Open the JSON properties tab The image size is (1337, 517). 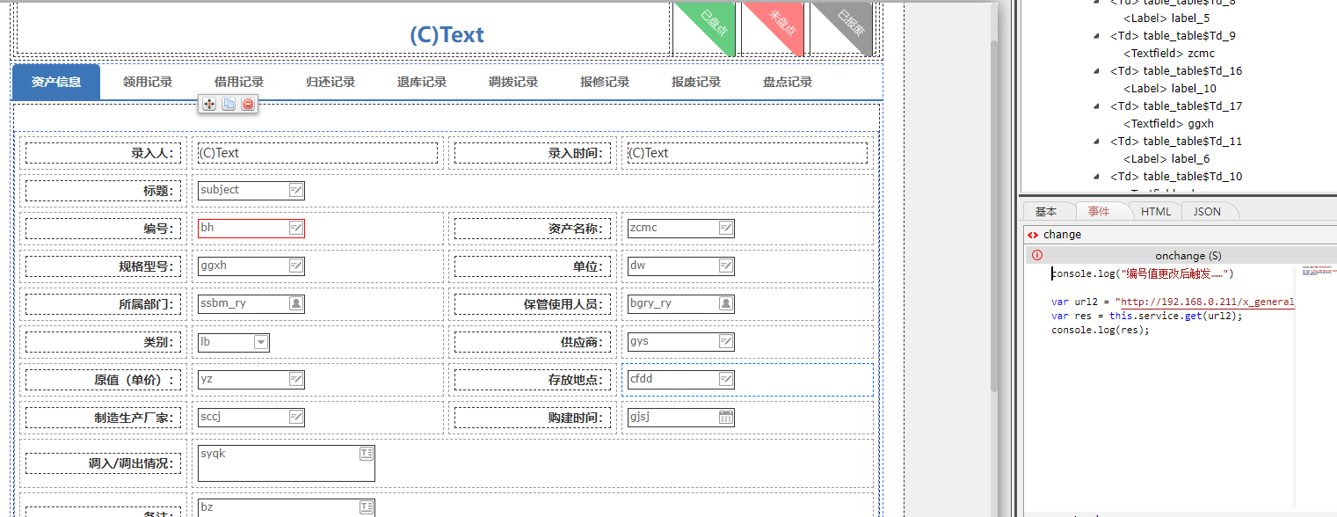1207,211
